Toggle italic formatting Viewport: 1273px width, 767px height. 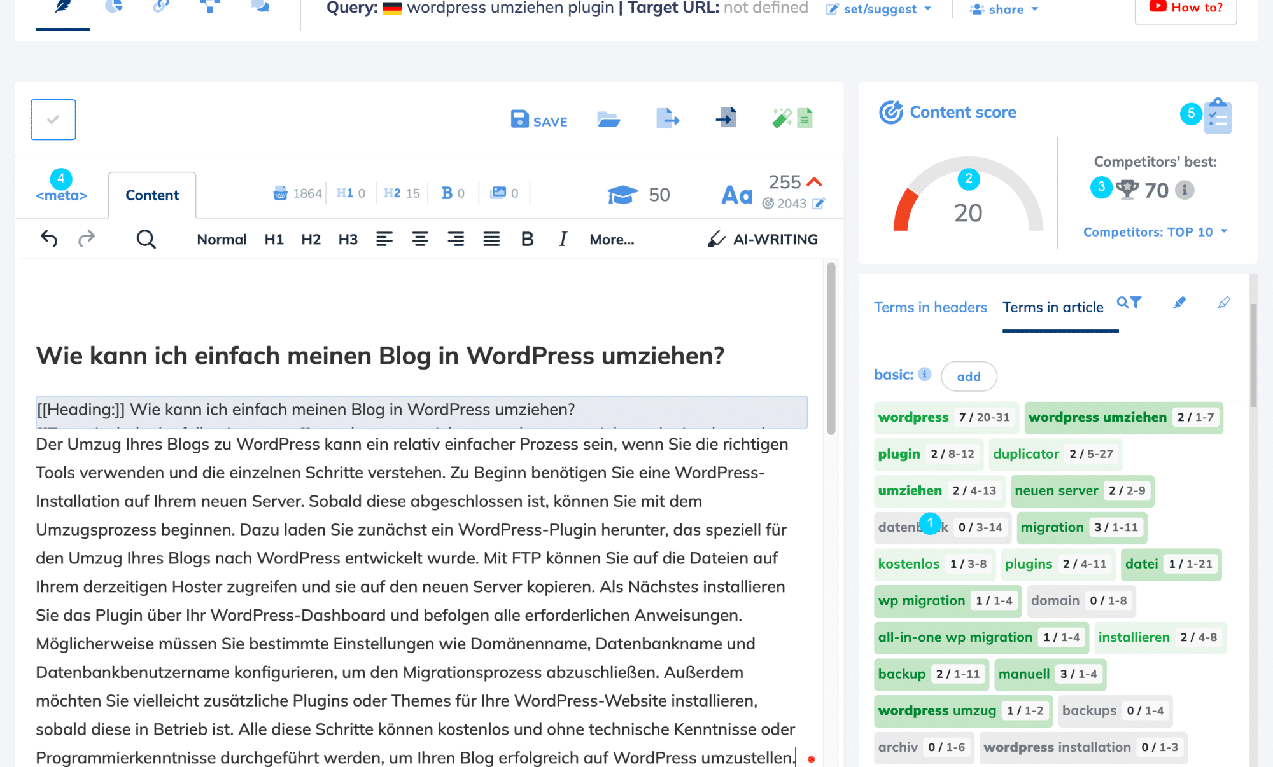click(563, 239)
